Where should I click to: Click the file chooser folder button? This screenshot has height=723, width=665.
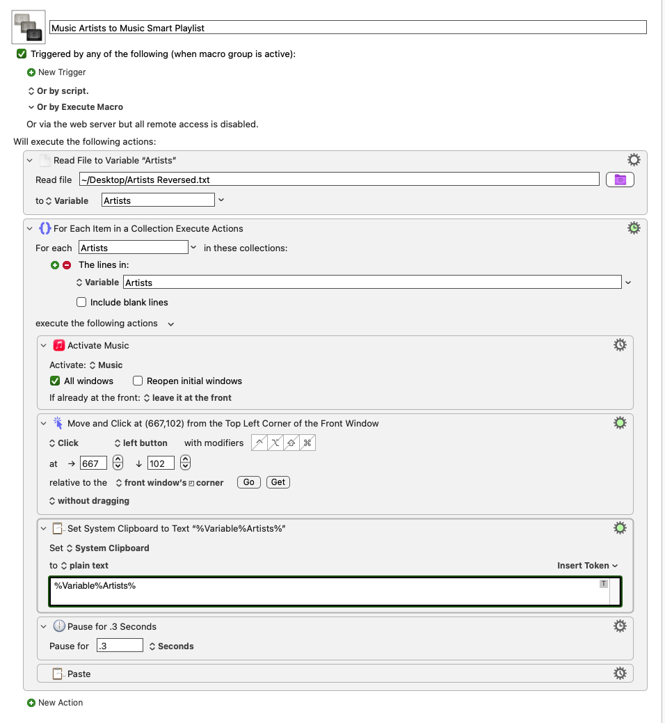(620, 180)
